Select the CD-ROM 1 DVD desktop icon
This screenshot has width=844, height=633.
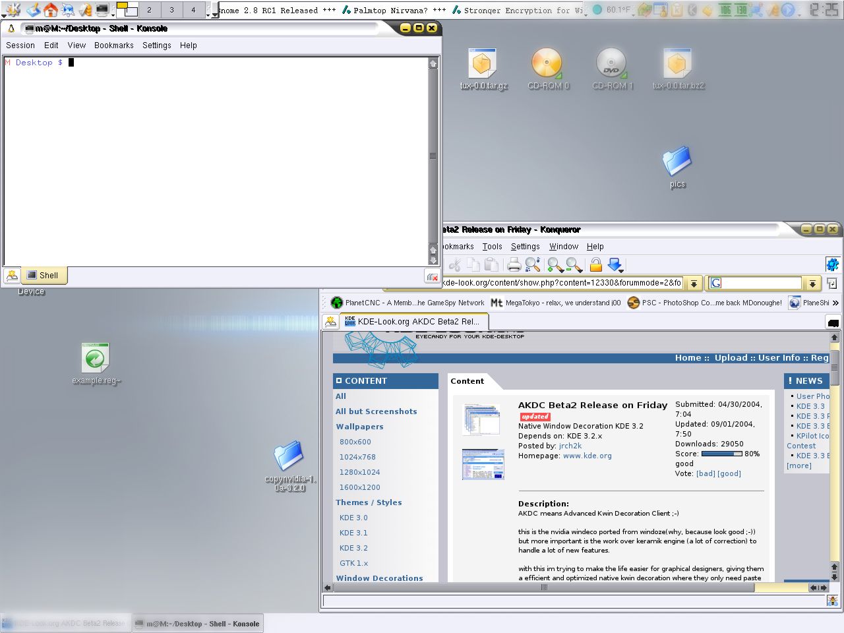pos(613,69)
